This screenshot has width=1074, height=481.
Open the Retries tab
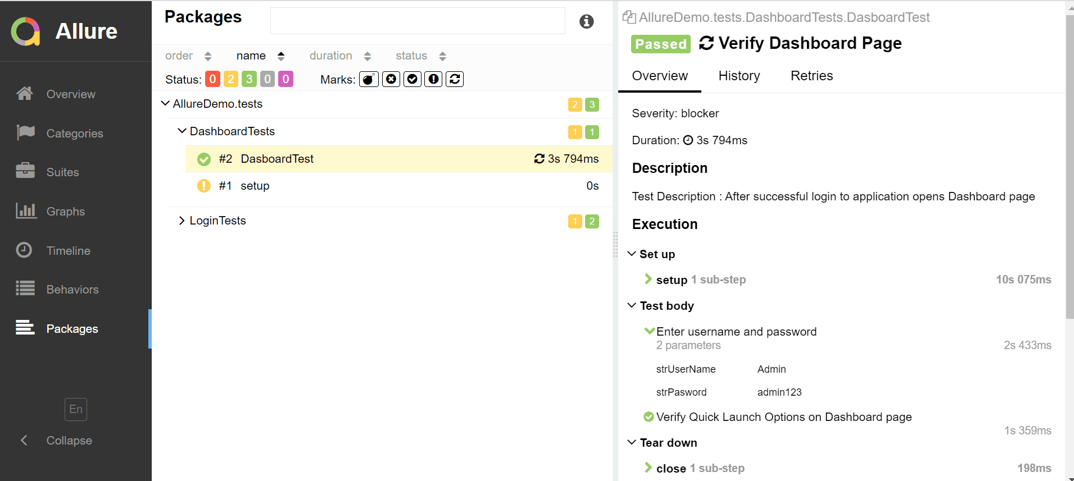pyautogui.click(x=812, y=76)
